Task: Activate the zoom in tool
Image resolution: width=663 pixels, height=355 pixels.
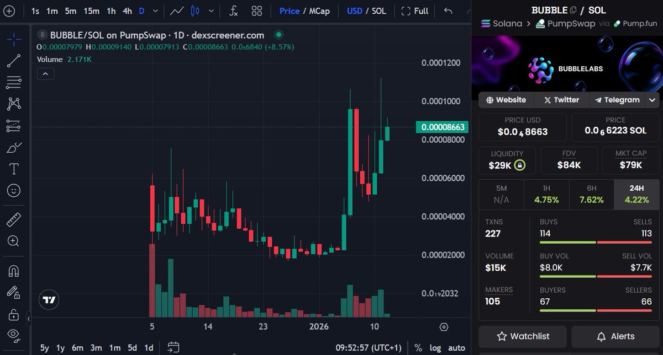Action: coord(14,241)
